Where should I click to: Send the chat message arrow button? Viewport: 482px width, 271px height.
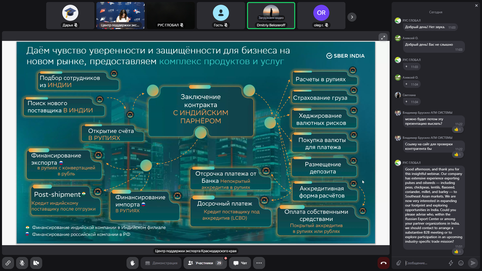point(473,263)
